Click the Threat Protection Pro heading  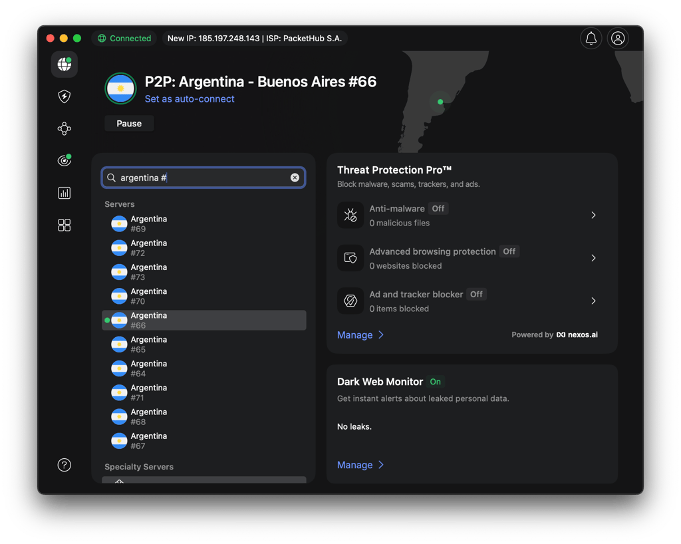point(394,170)
